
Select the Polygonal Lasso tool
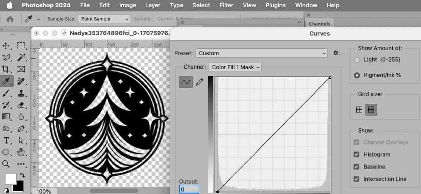5,57
